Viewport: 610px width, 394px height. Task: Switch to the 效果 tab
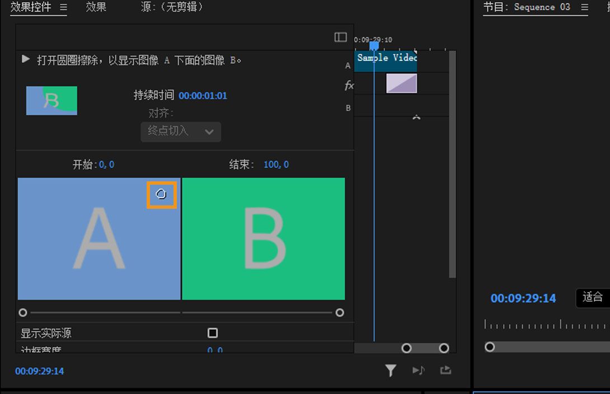[x=95, y=7]
